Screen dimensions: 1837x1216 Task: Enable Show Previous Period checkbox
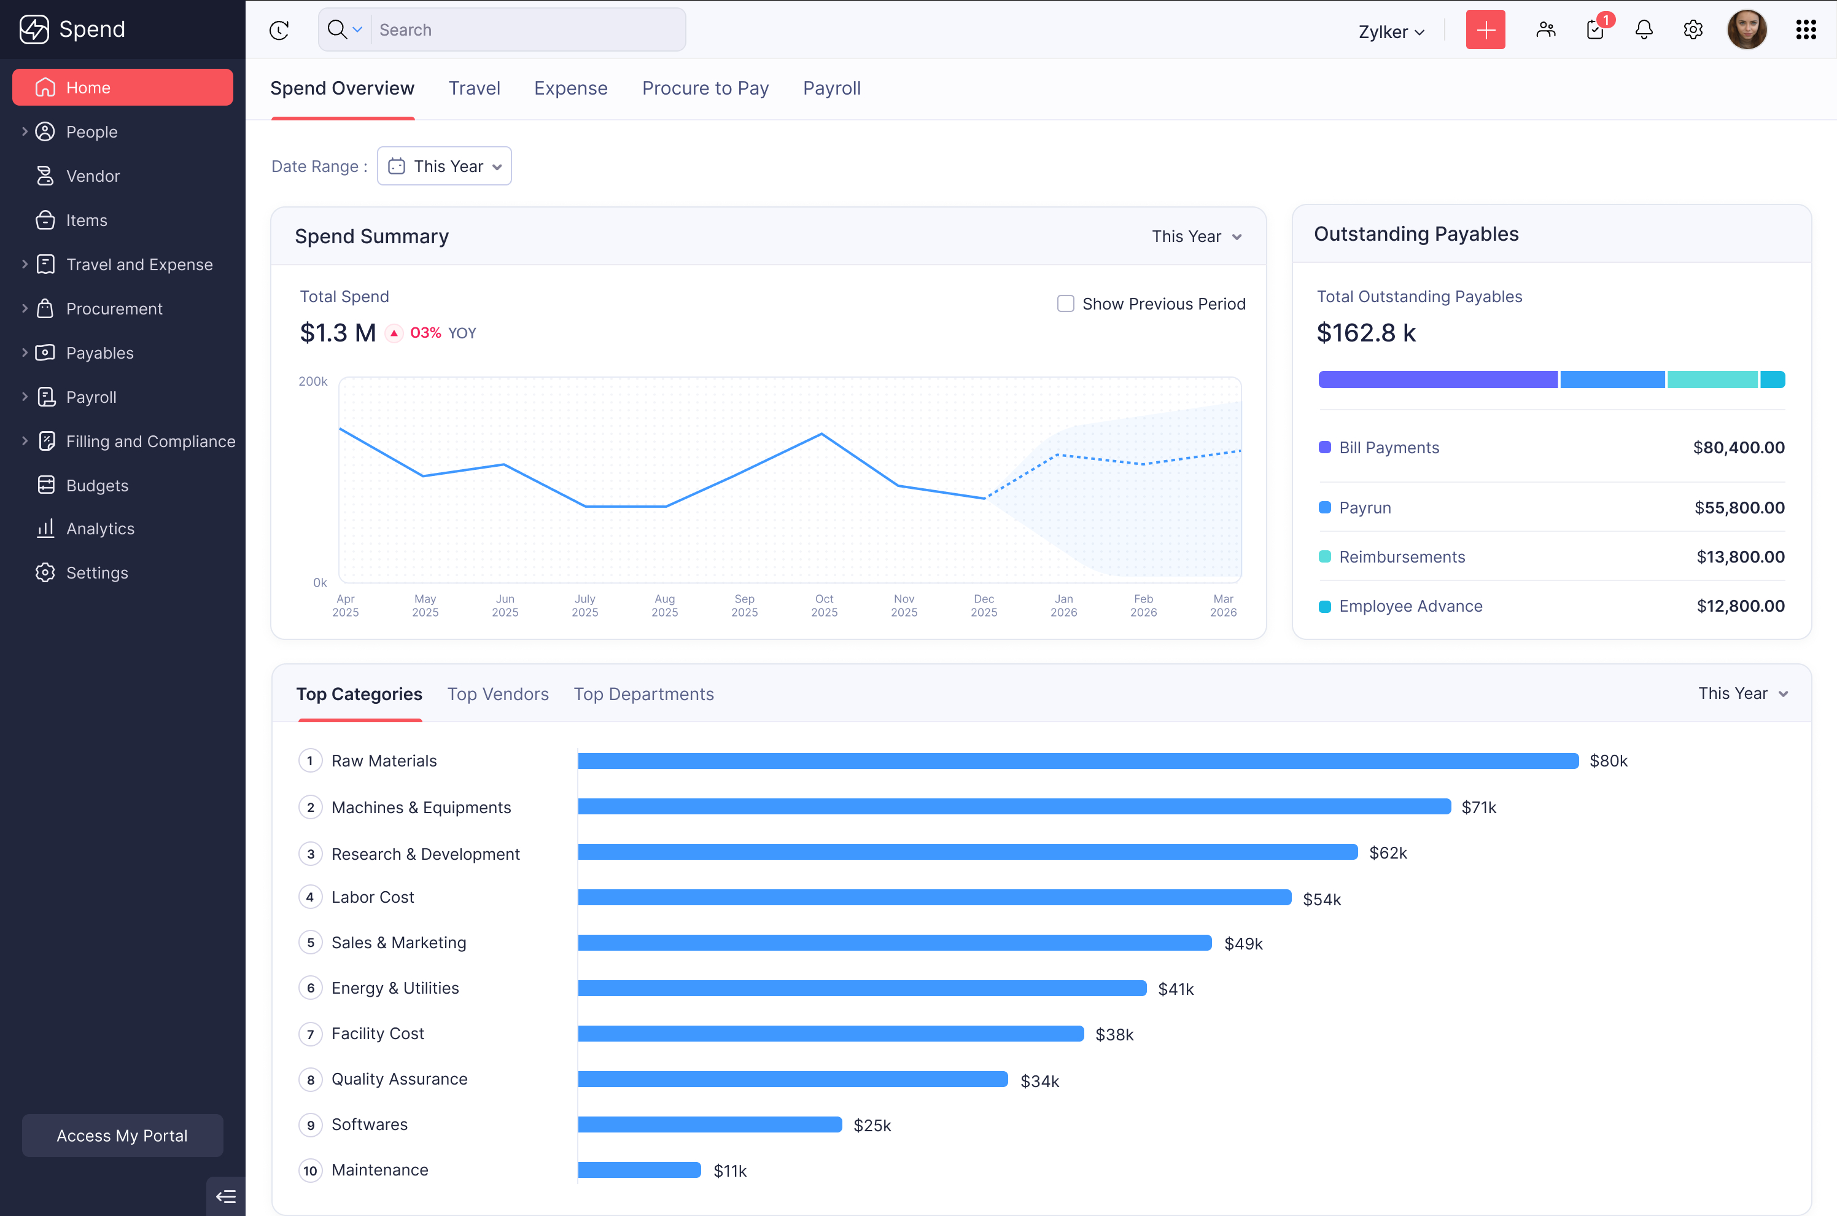[x=1066, y=303]
